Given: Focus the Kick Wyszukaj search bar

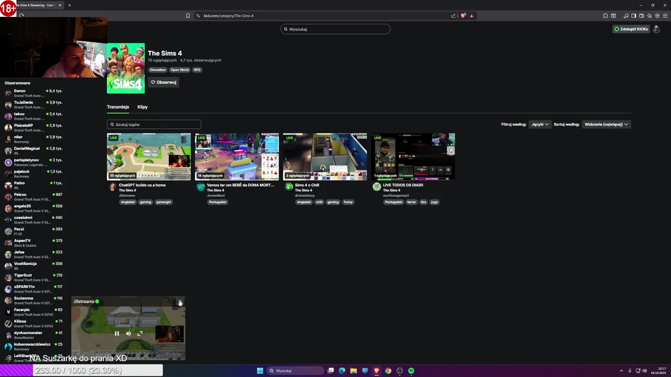Looking at the screenshot, I should coord(335,29).
